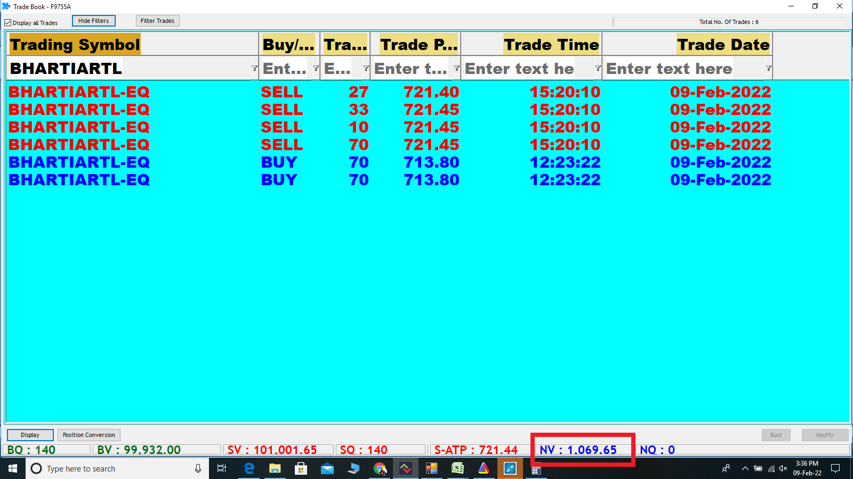Open the Trade Date filter dropdown
The height and width of the screenshot is (479, 853).
(x=768, y=68)
